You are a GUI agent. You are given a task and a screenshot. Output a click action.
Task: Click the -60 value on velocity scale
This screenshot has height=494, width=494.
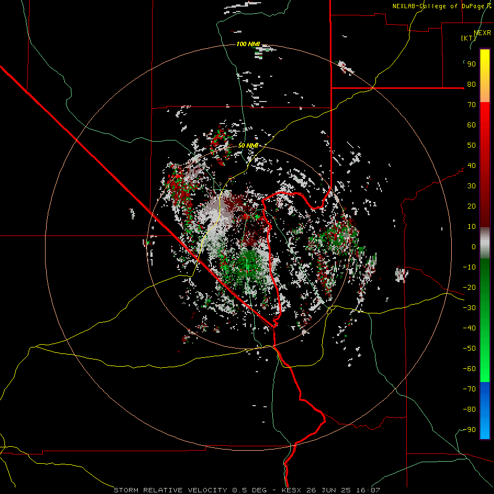point(469,369)
